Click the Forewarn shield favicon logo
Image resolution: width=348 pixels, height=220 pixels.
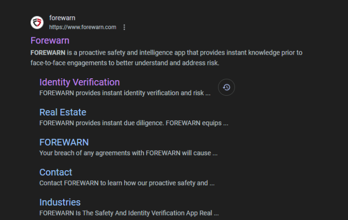point(37,22)
